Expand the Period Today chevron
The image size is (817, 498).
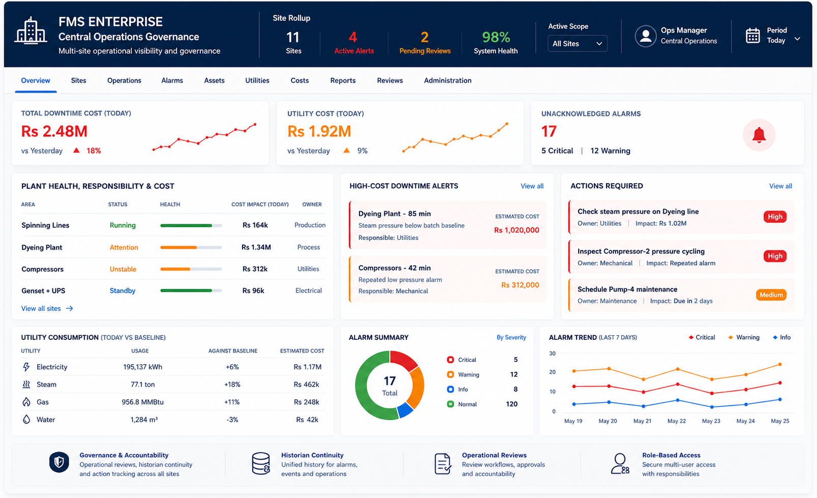[797, 39]
